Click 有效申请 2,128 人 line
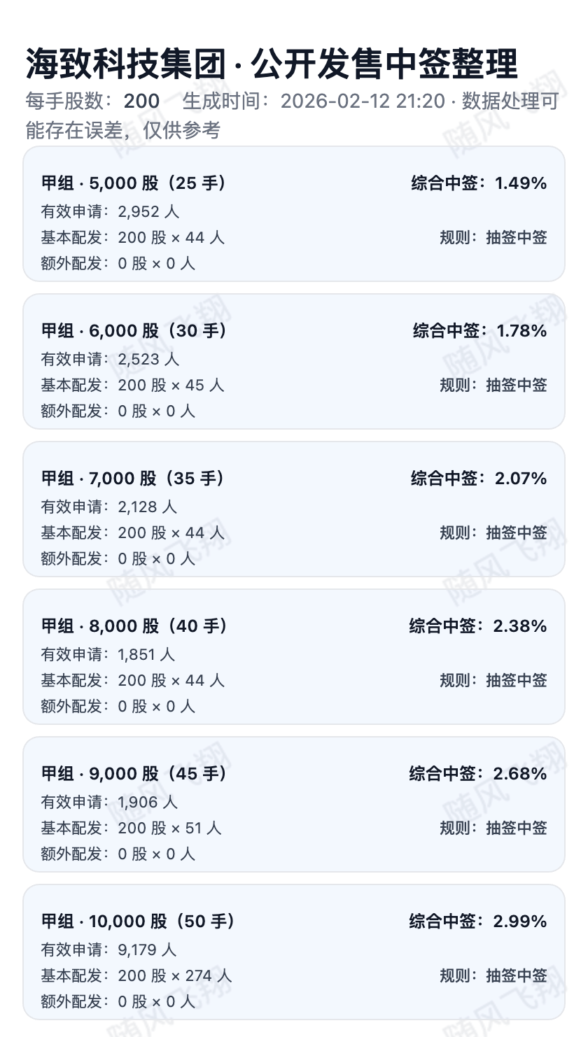588x1037 pixels. (x=108, y=507)
